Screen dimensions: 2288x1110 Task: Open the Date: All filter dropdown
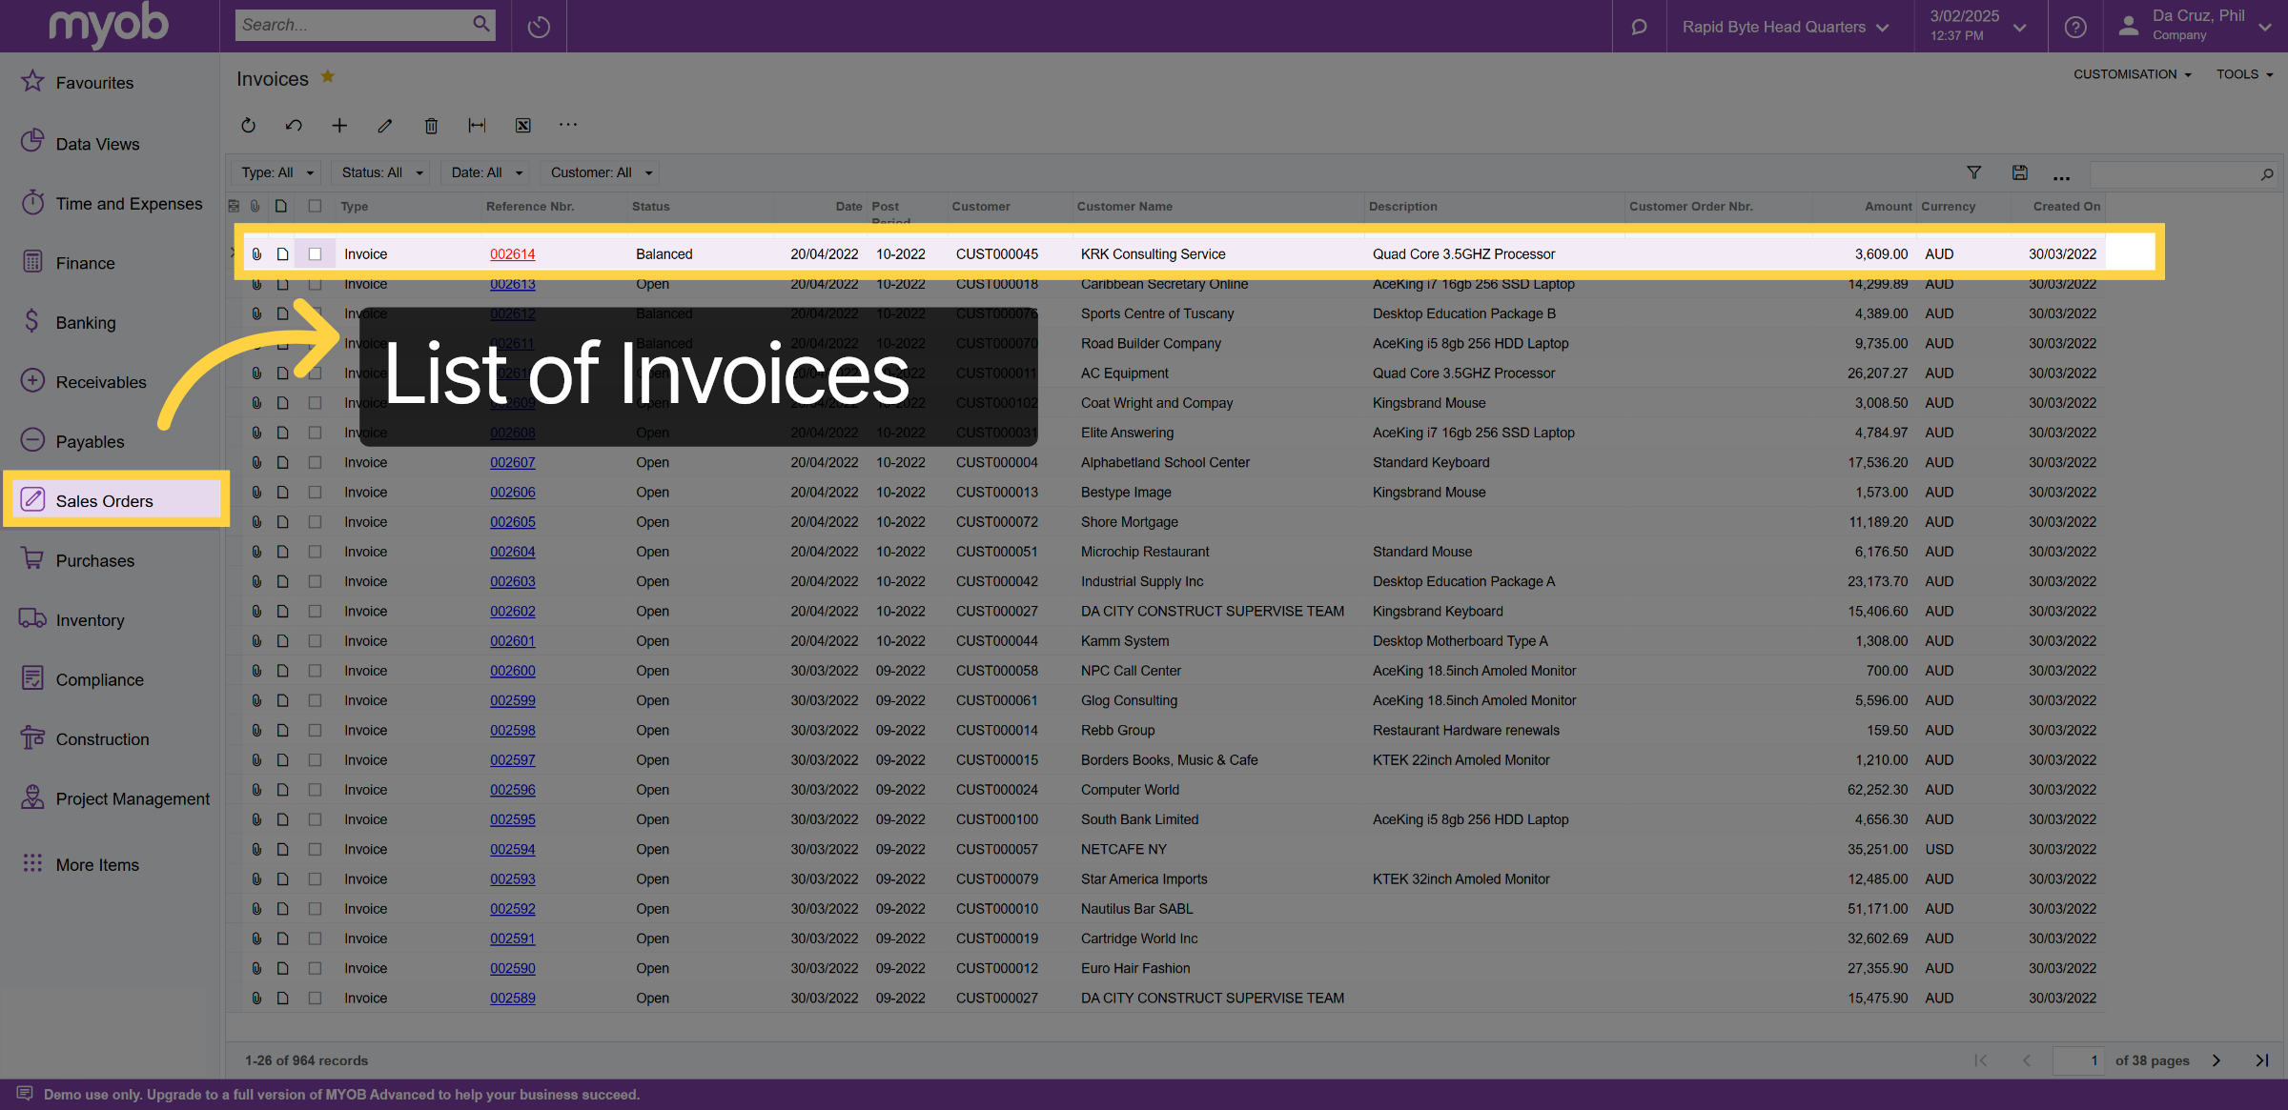[x=487, y=172]
